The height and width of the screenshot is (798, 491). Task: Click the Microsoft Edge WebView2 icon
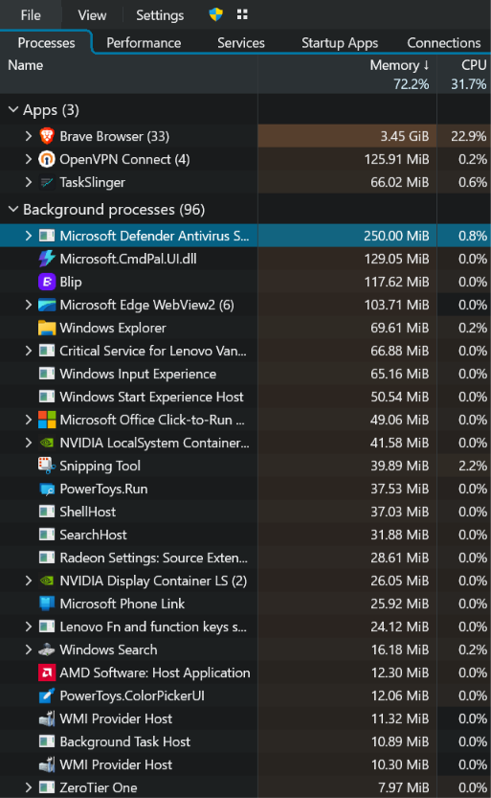(x=47, y=305)
